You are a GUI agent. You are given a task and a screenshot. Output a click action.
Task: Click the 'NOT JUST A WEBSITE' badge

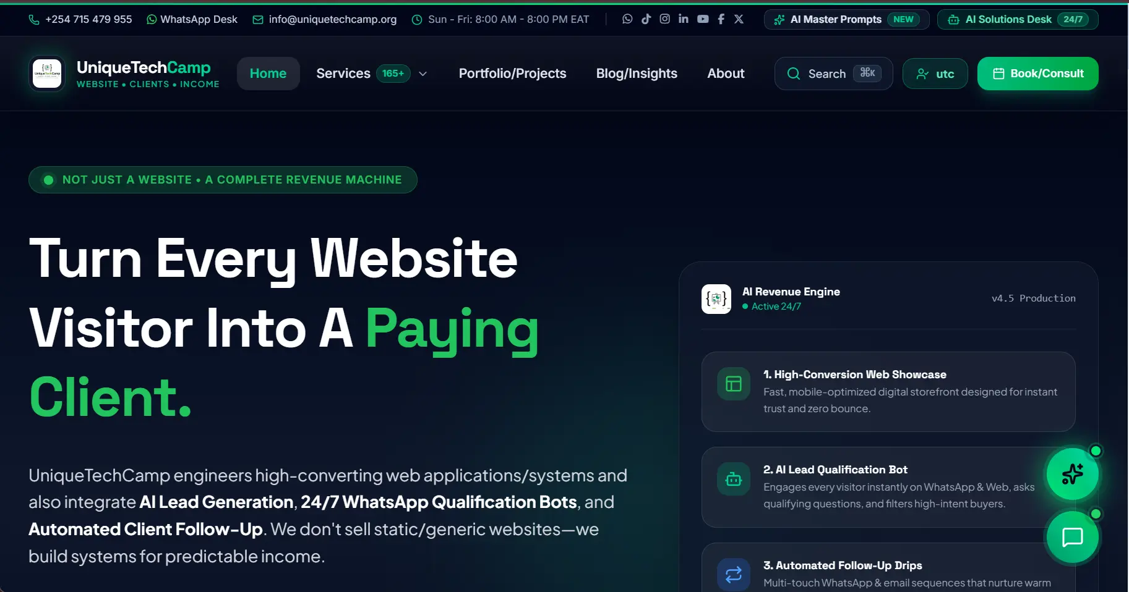(223, 180)
